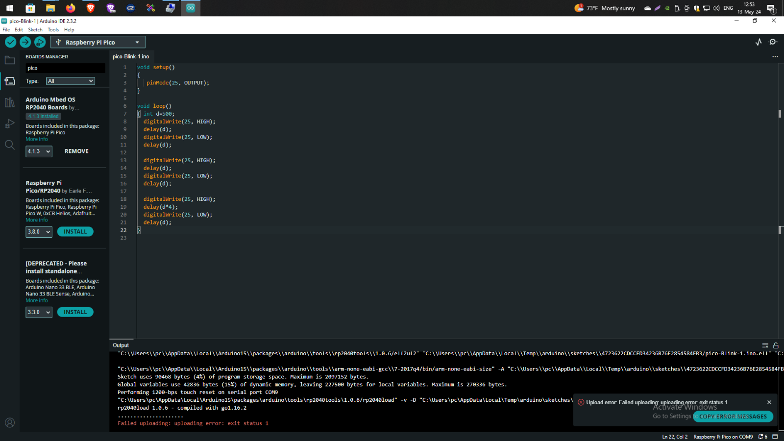Click Copy Error Messages button

click(x=733, y=416)
